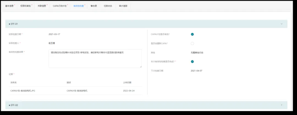Toggle the 本次有效性检查是否完成 checkbox
Image resolution: width=297 pixels, height=115 pixels.
click(x=192, y=61)
